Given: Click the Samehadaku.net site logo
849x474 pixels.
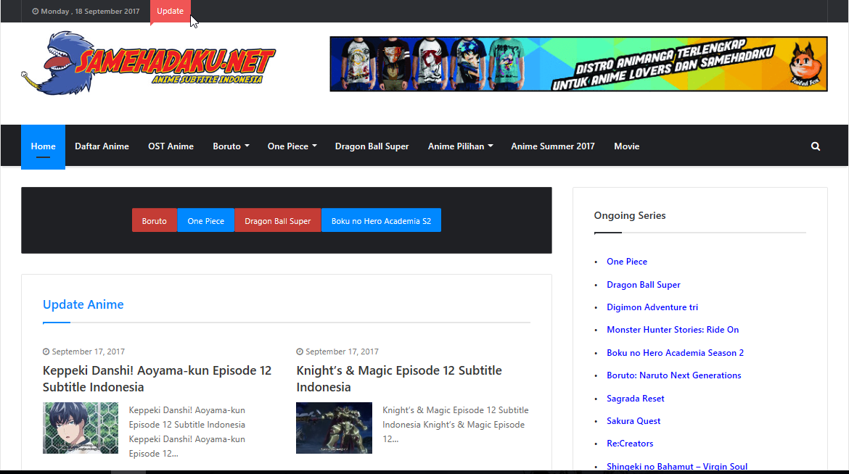Looking at the screenshot, I should pyautogui.click(x=148, y=63).
